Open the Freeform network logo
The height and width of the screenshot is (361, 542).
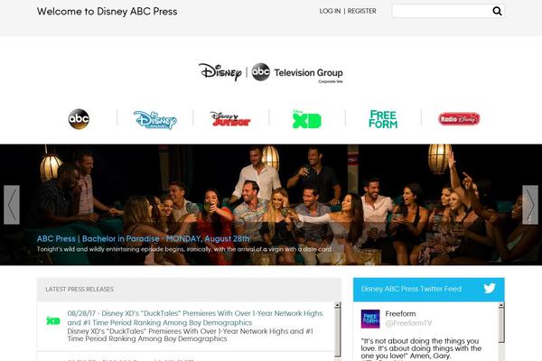pyautogui.click(x=383, y=119)
